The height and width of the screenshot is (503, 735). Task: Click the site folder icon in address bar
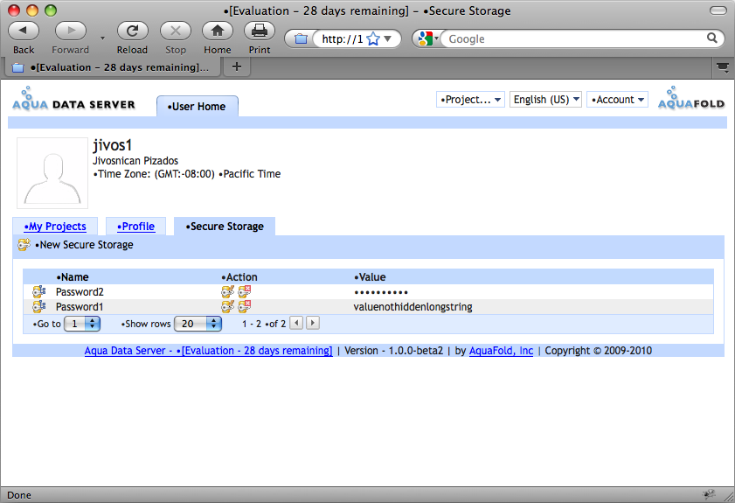[x=301, y=39]
